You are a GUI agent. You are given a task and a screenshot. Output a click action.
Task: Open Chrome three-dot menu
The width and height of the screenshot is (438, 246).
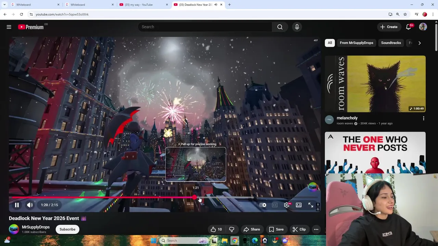[x=433, y=14]
